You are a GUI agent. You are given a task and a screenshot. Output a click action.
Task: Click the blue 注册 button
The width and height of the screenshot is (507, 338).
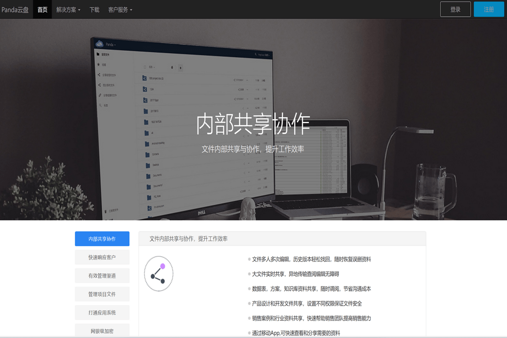pyautogui.click(x=489, y=9)
